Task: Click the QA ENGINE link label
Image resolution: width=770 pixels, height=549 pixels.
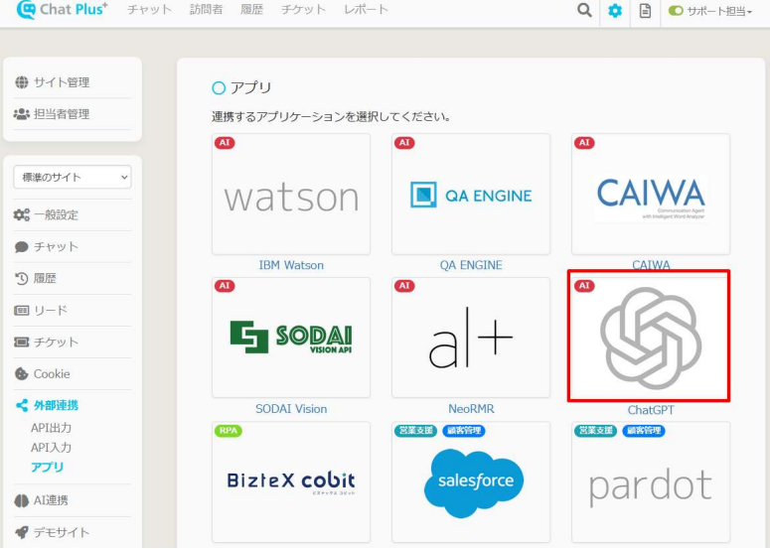Action: [471, 265]
